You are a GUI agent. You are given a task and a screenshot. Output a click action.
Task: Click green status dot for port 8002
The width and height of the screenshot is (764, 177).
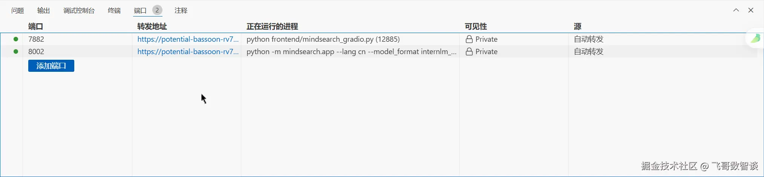(x=16, y=51)
